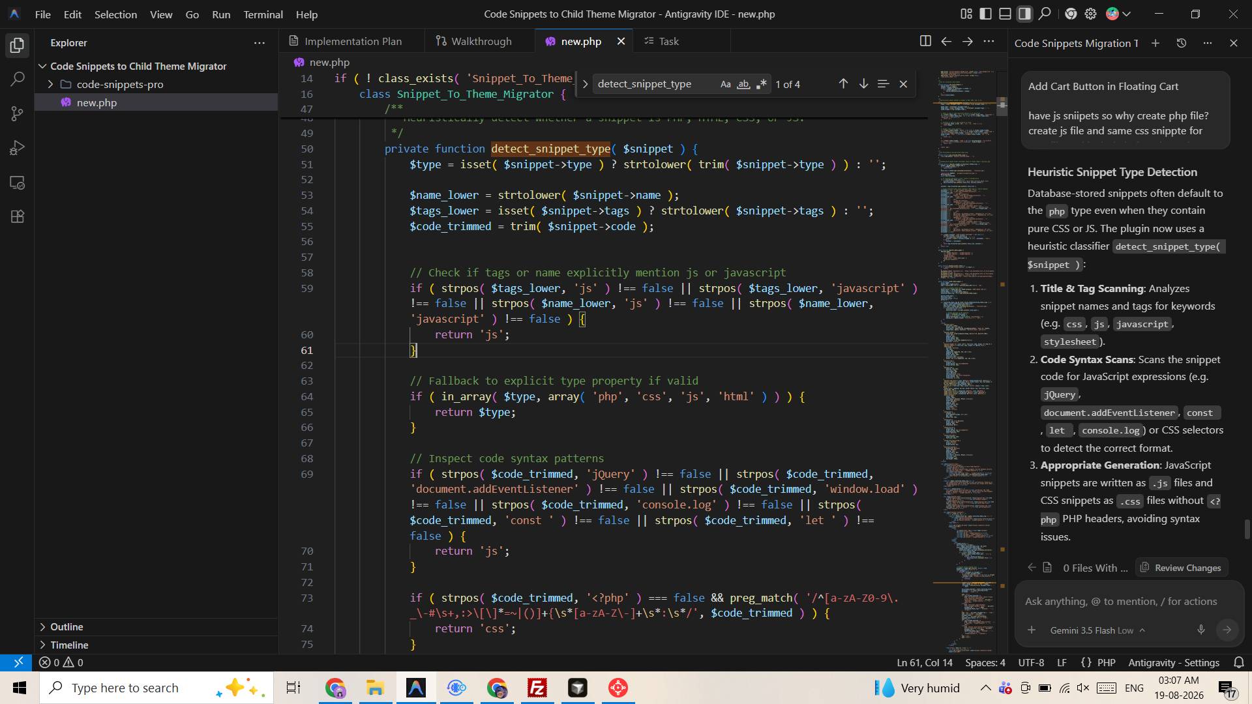Open the Extensions view
The width and height of the screenshot is (1252, 704).
18,216
